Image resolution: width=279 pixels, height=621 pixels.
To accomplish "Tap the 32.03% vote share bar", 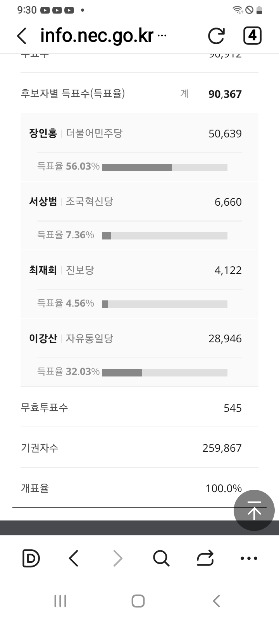I will tap(164, 373).
